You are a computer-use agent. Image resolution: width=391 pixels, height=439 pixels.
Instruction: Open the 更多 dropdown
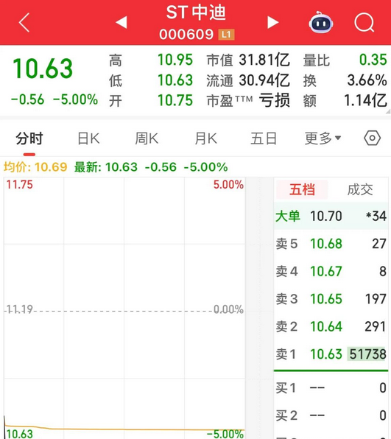323,138
